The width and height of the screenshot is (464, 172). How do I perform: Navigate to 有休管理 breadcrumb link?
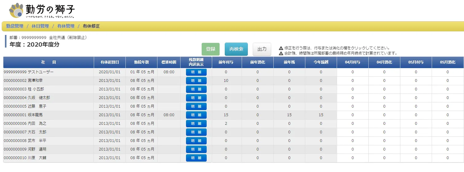[66, 26]
